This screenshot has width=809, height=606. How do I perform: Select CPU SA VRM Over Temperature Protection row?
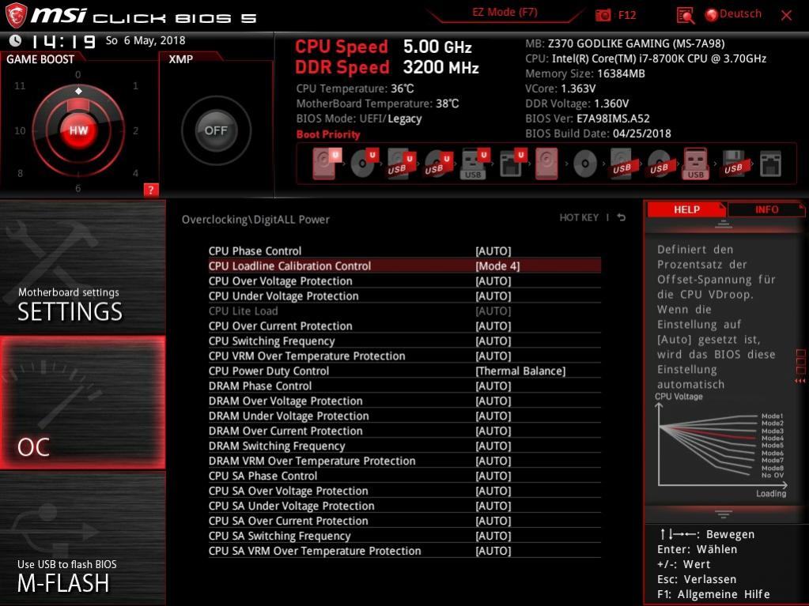405,551
